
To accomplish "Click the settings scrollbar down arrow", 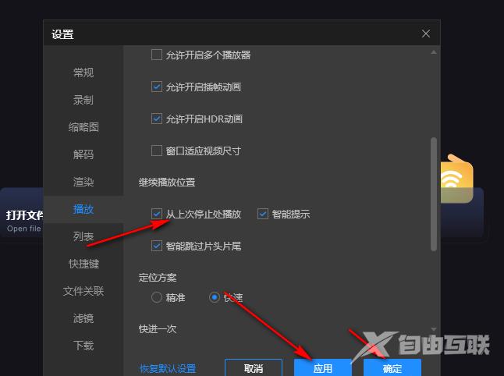I will tap(434, 329).
